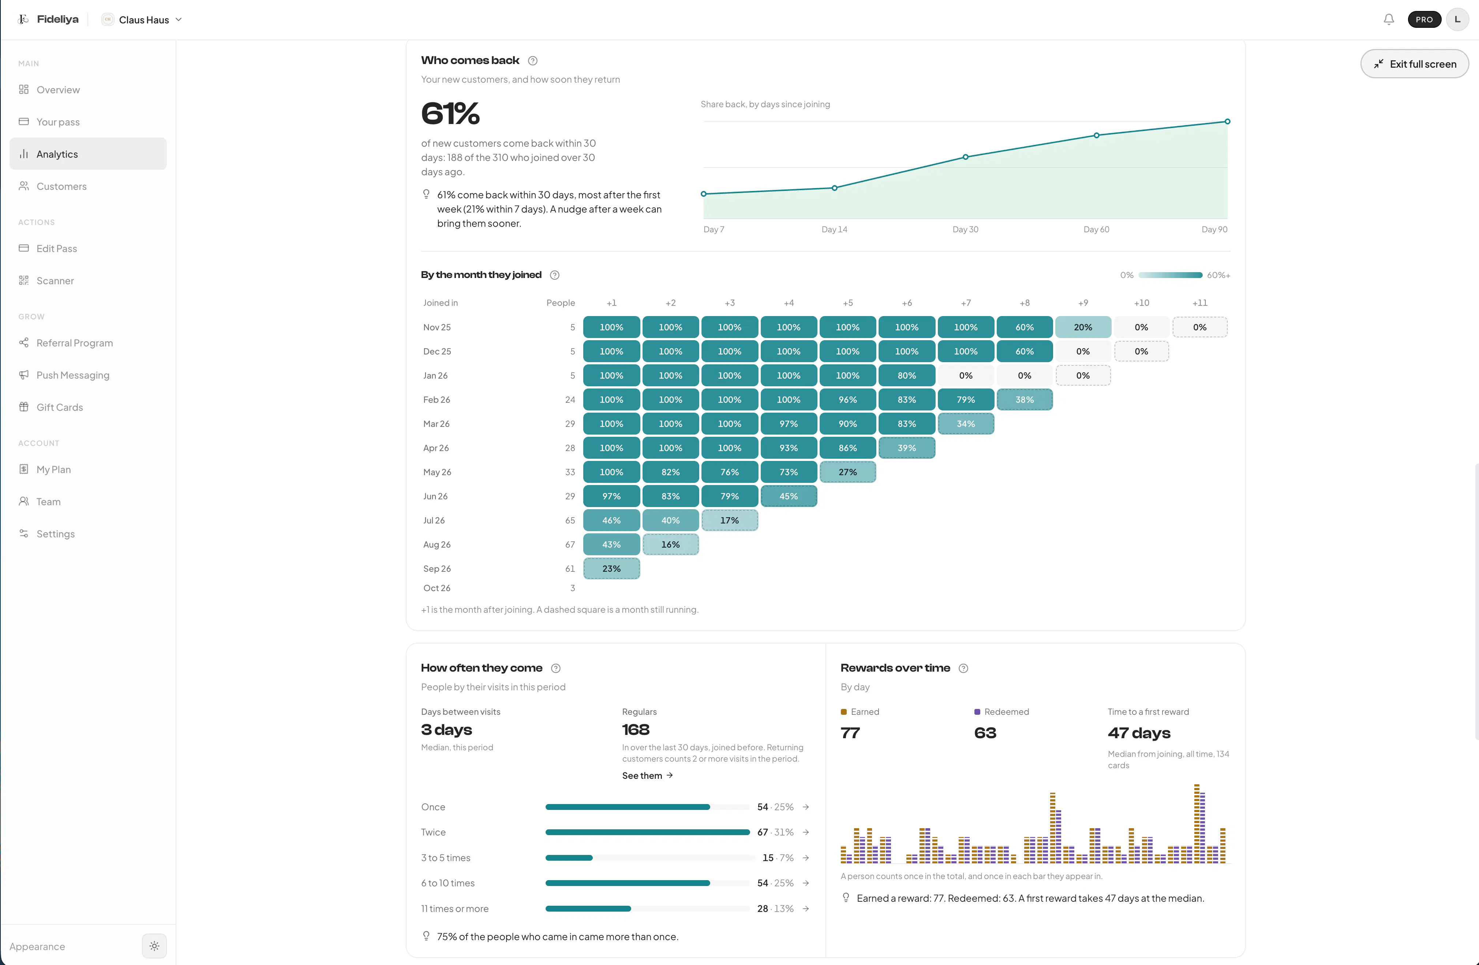Click the Jul 26 +3 cell 17%

730,520
